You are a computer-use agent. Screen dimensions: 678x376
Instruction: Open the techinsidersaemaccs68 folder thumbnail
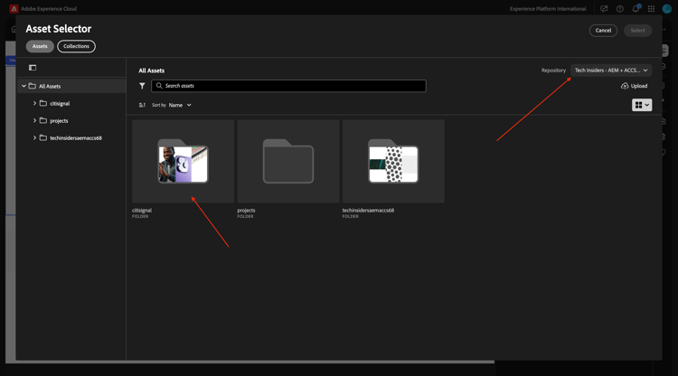(x=393, y=161)
